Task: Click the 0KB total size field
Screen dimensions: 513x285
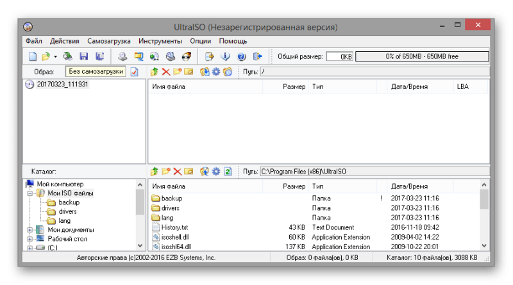Action: pyautogui.click(x=340, y=56)
